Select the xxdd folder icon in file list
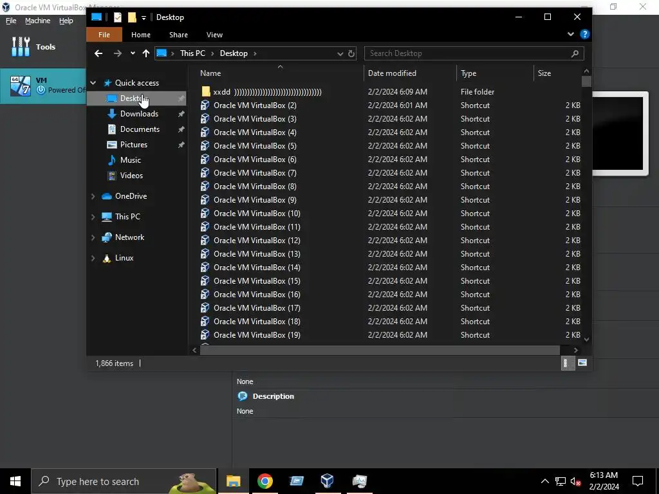659x494 pixels. tap(205, 91)
